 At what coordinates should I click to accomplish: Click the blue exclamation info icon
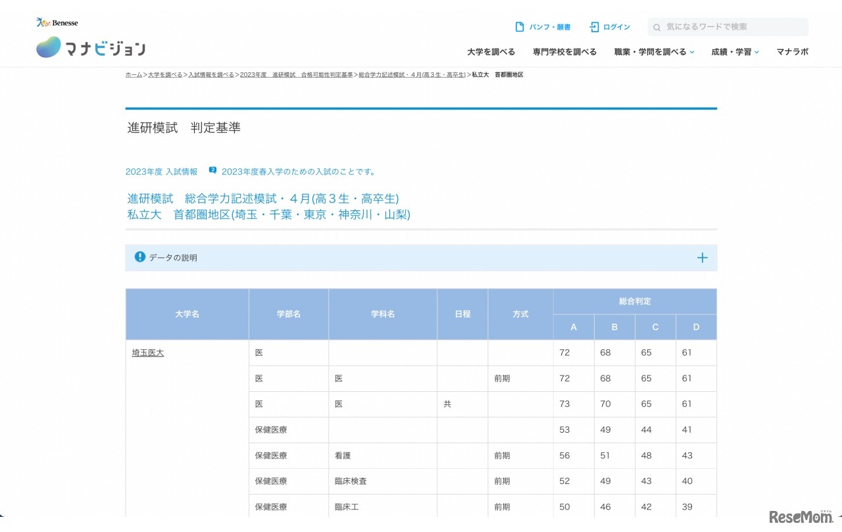(139, 257)
